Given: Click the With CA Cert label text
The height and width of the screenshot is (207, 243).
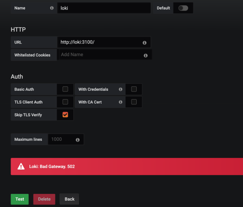Looking at the screenshot, I should tap(90, 102).
